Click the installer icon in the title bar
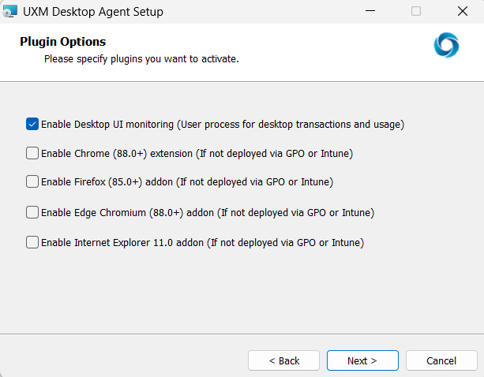Image resolution: width=484 pixels, height=377 pixels. [10, 11]
